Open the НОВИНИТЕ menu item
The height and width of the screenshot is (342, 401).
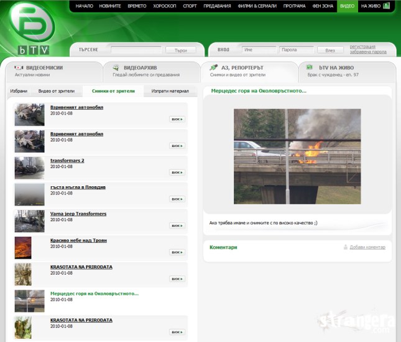(x=111, y=6)
